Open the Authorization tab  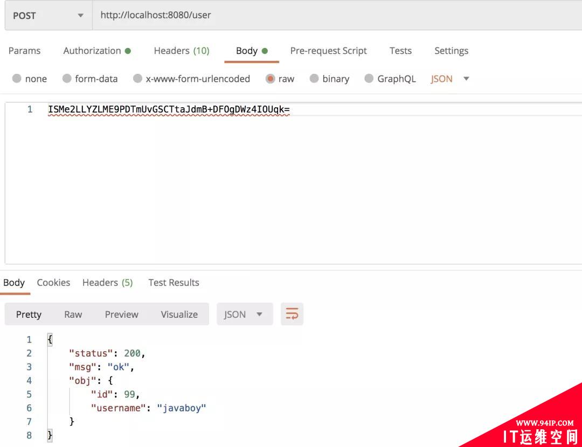coord(97,51)
